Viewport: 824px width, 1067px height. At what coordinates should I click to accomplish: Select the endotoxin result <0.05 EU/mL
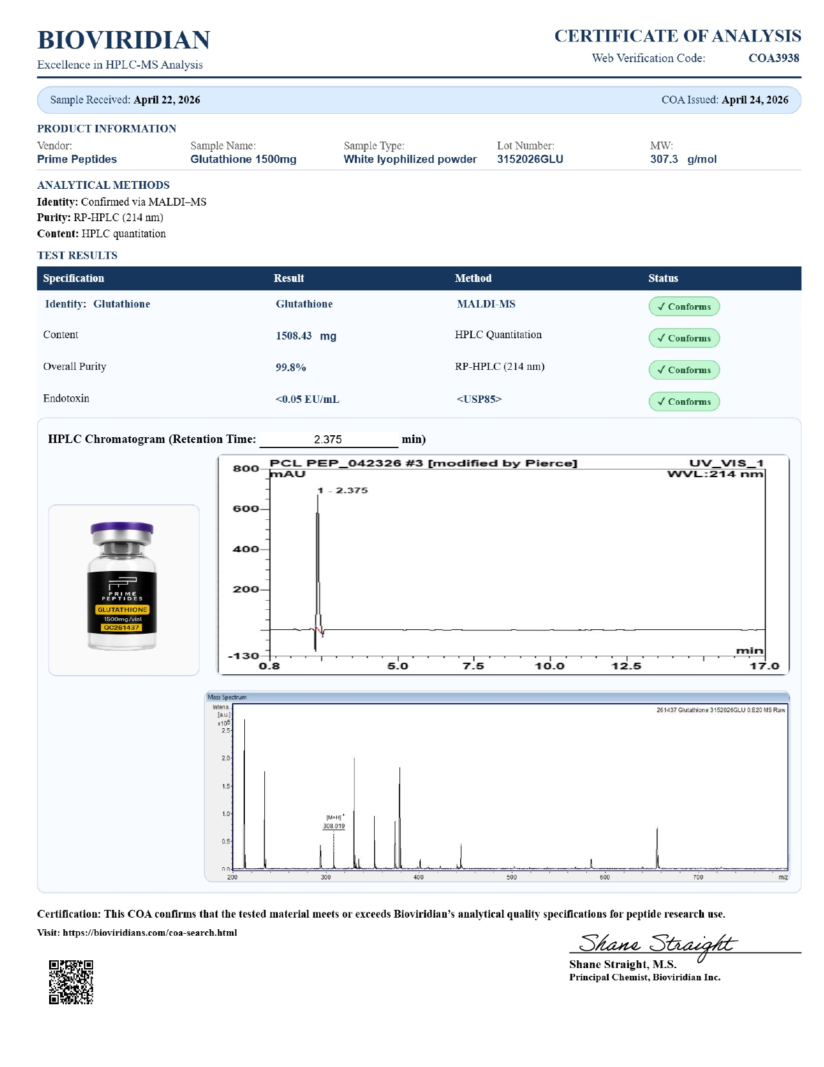click(x=308, y=400)
